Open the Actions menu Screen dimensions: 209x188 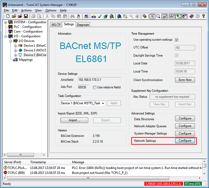pos(26,10)
